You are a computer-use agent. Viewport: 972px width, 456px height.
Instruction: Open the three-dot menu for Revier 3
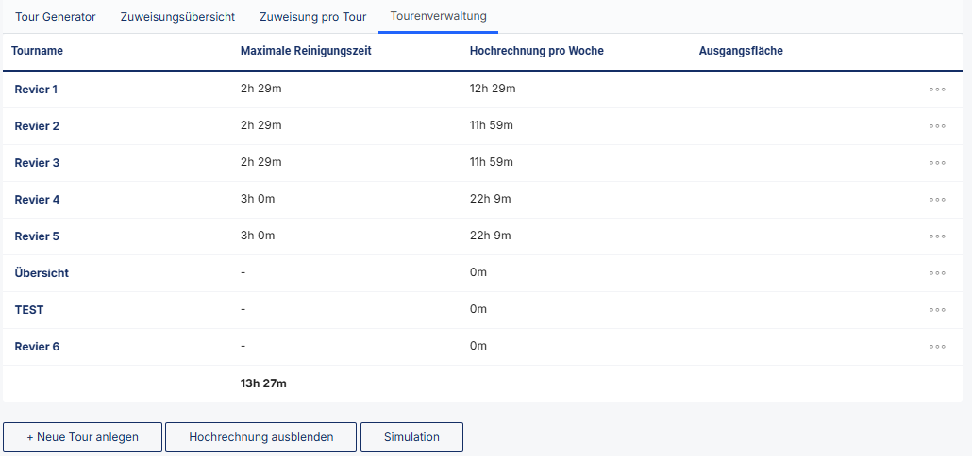click(937, 163)
